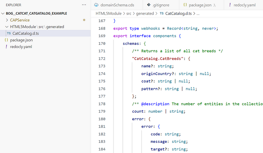
Task: Click CatCatalog.d.ts in the breadcrumb
Action: tap(179, 13)
